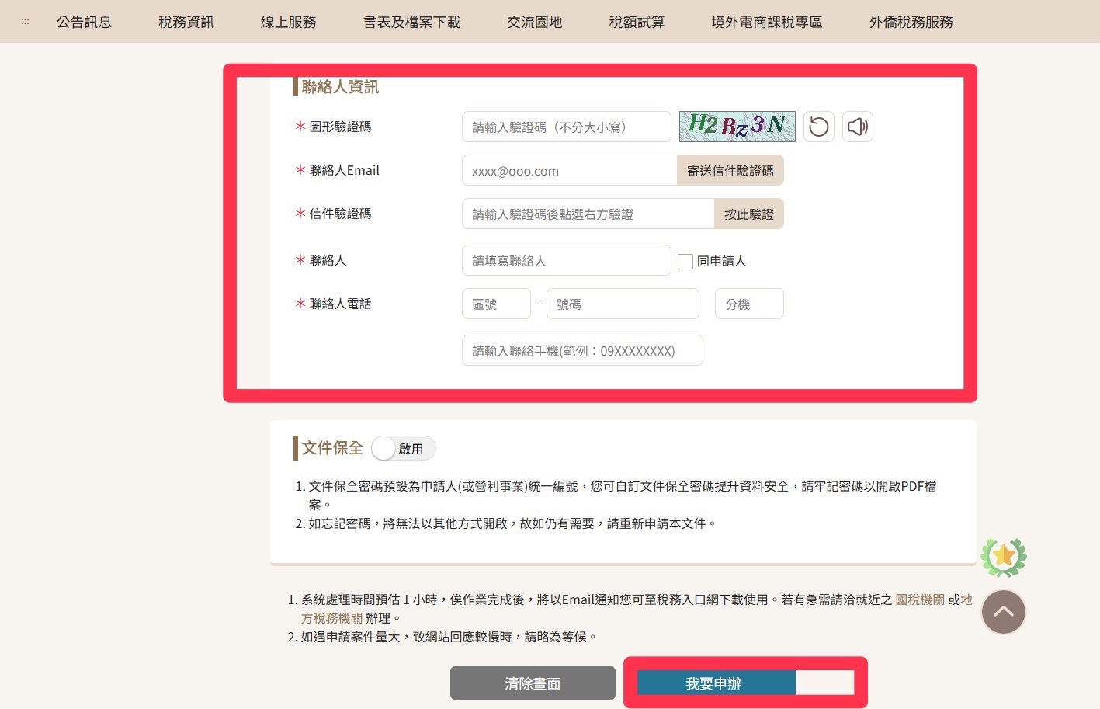The image size is (1100, 709).
Task: Click the 清除畫面 button
Action: pos(533,683)
